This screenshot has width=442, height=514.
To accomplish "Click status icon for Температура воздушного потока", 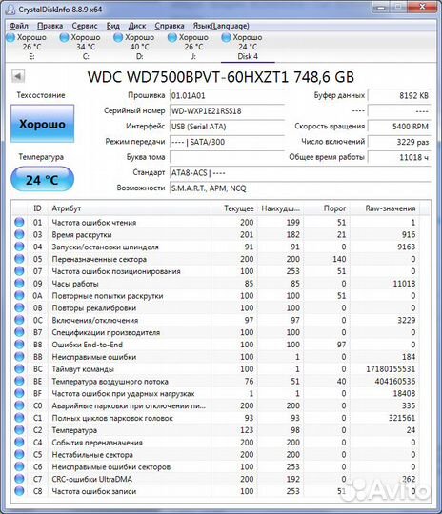I will tap(19, 382).
